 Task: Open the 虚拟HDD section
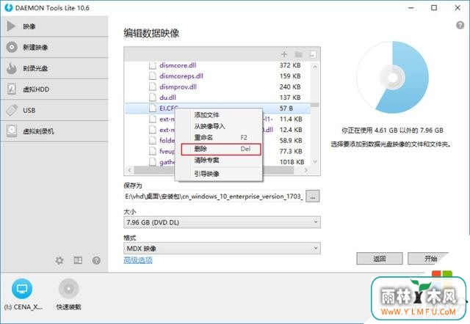coord(54,89)
